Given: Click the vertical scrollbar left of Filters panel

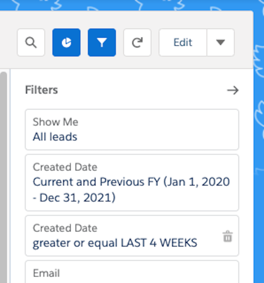Looking at the screenshot, I should pos(4,166).
